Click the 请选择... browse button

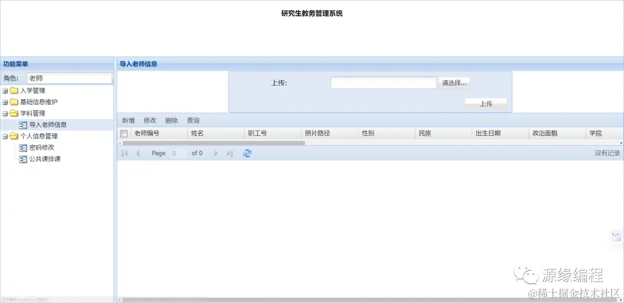pos(455,83)
